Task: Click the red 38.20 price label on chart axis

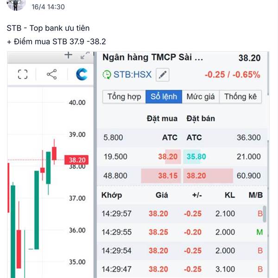Action: 76,160
